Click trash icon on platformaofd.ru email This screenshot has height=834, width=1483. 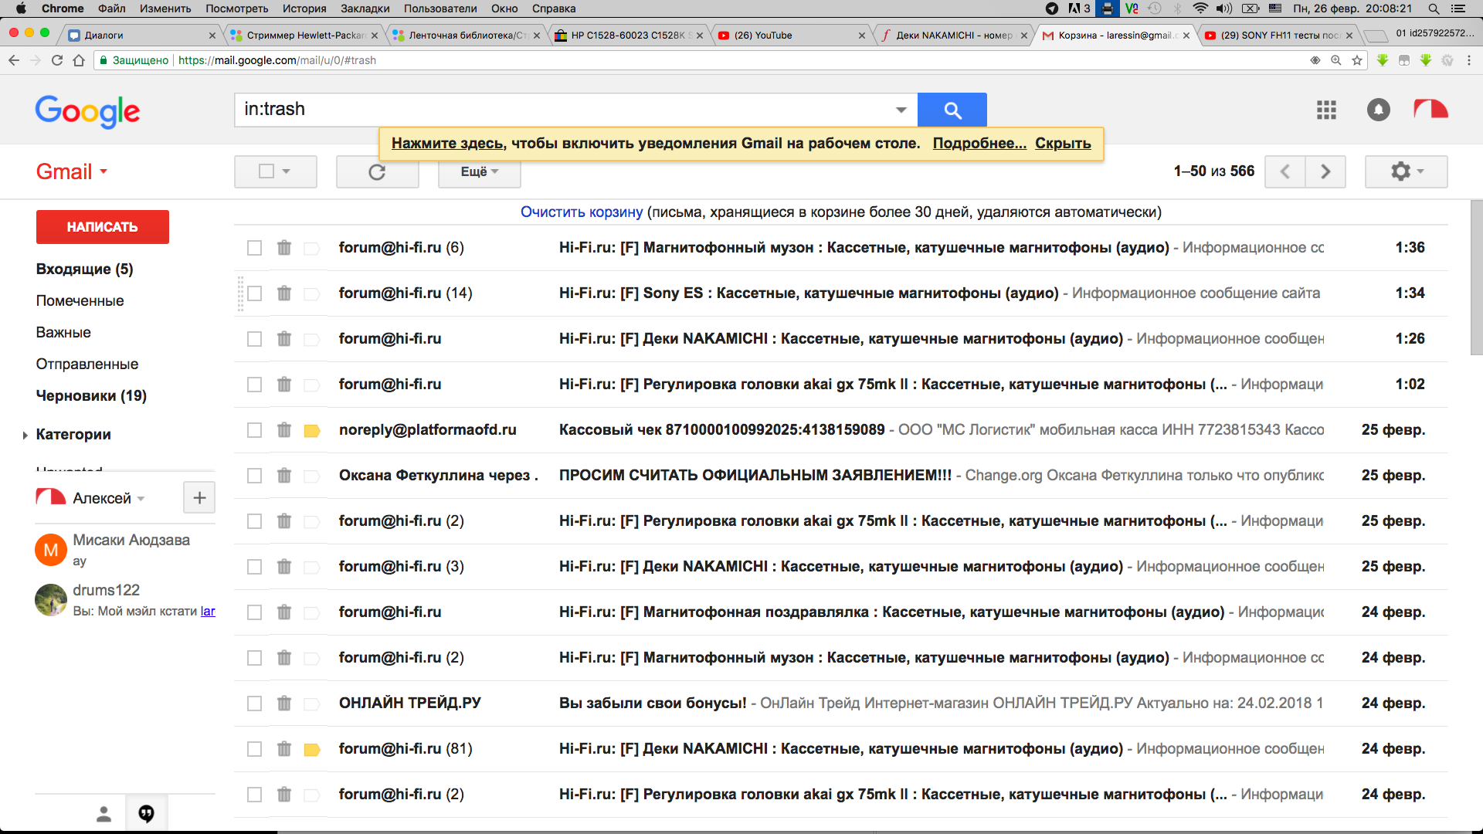[284, 430]
